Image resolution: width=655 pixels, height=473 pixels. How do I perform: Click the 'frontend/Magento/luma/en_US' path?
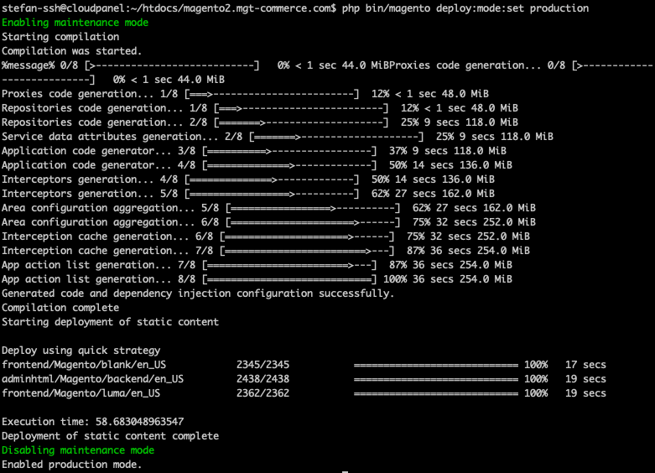point(81,393)
